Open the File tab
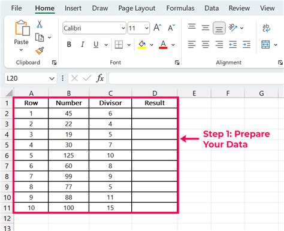Screen dimensions: 284x231 [16, 8]
